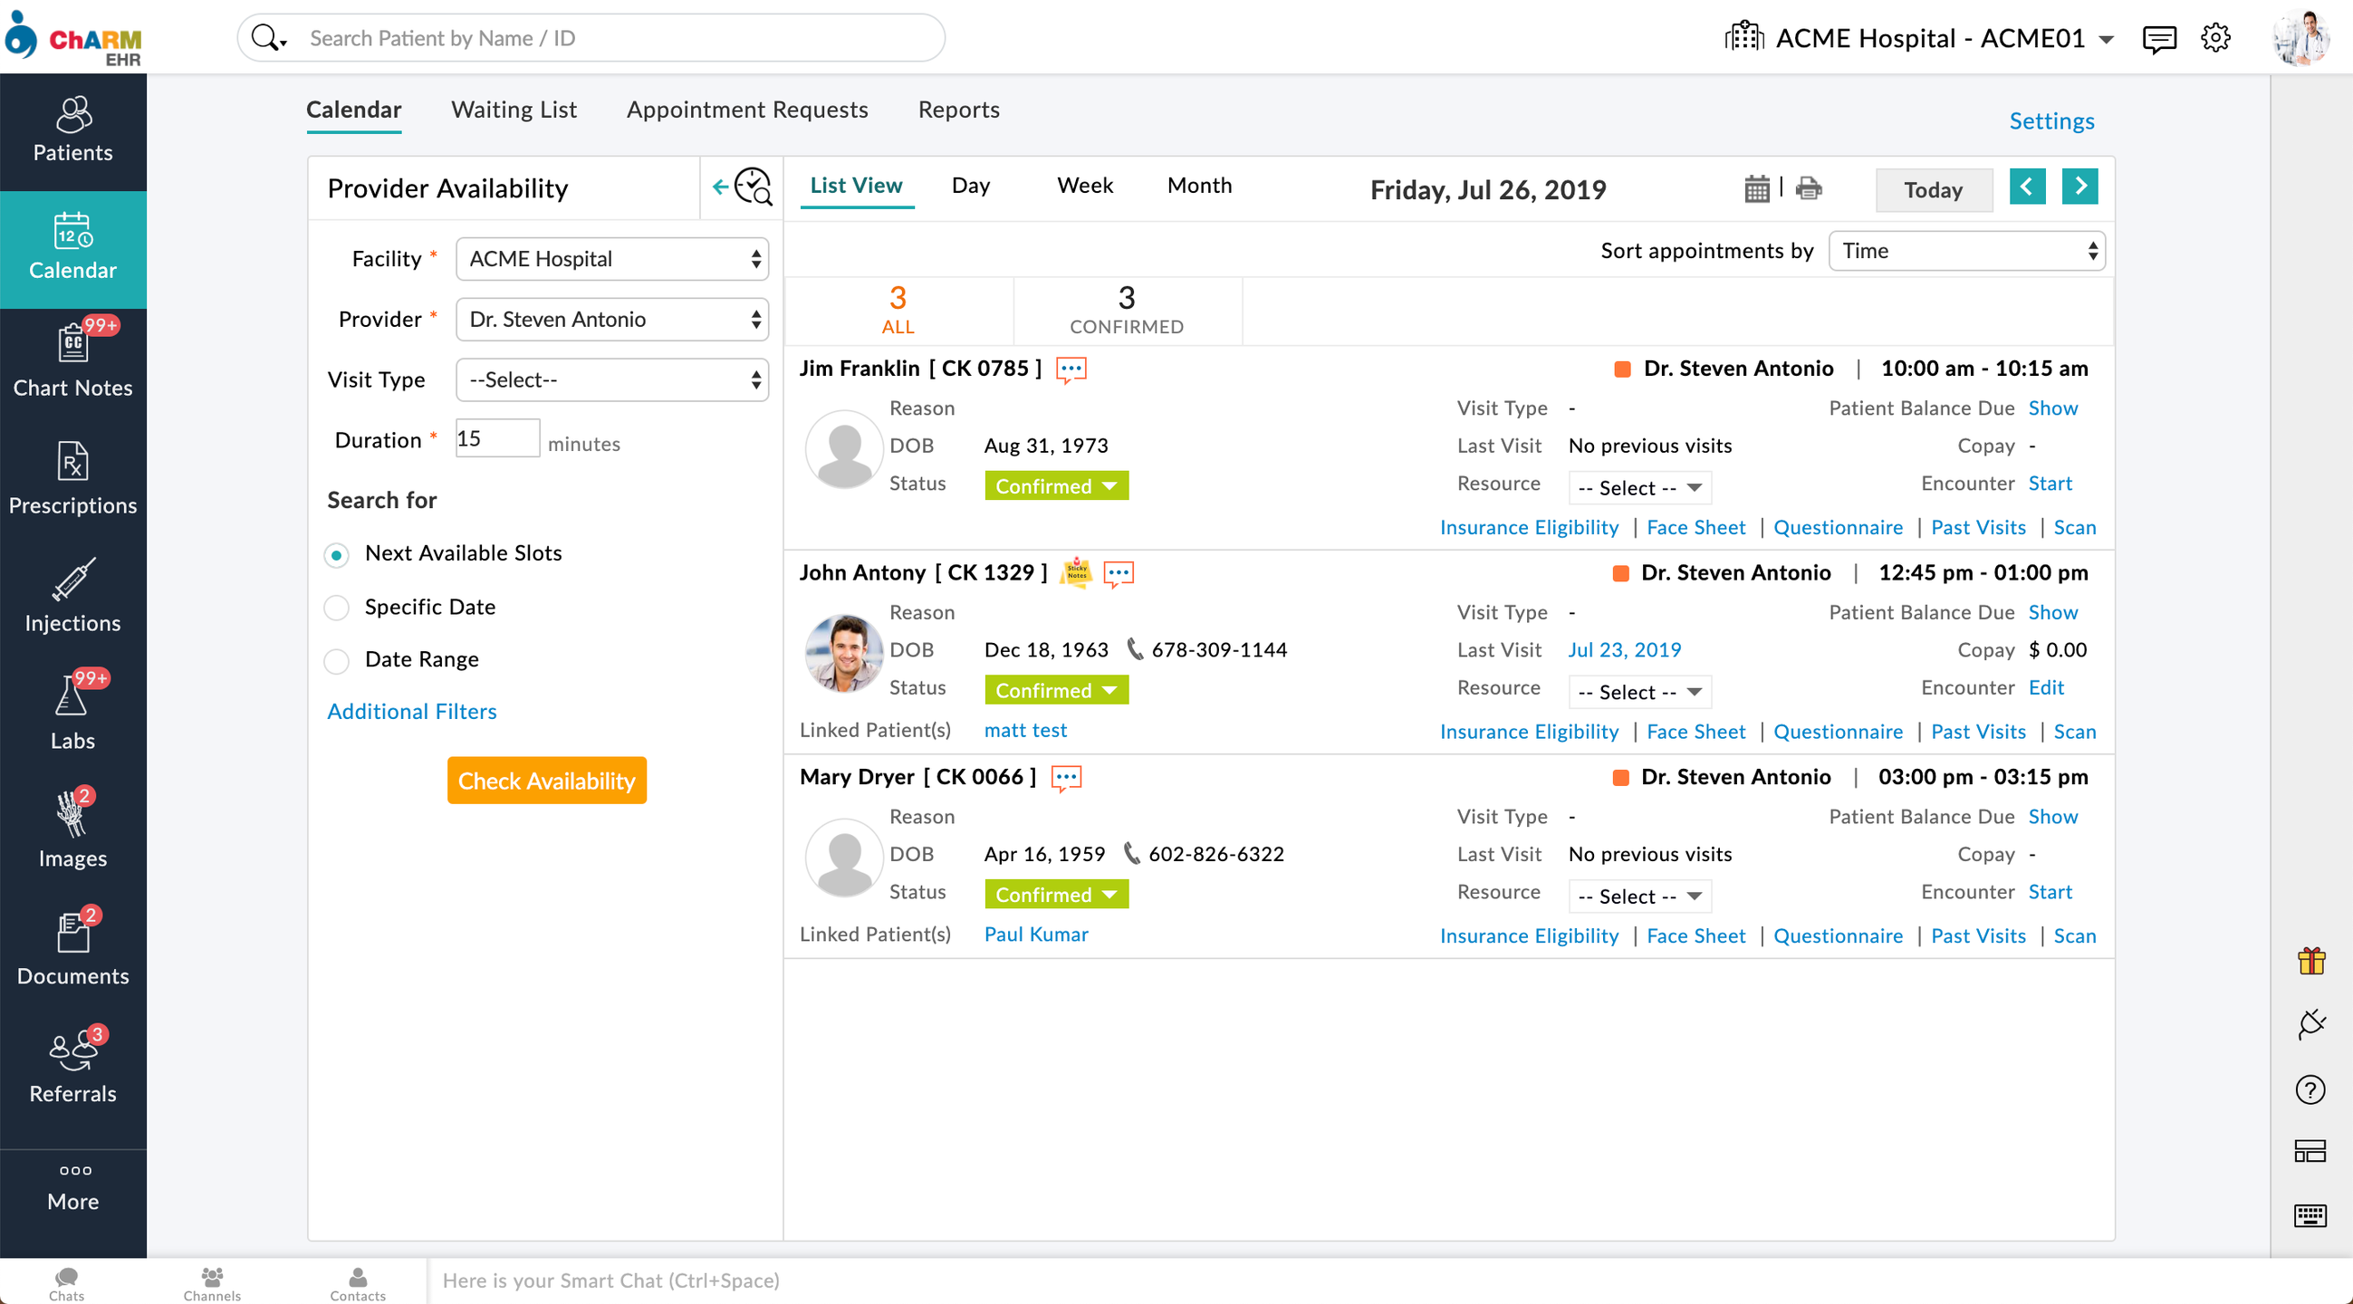Open Additional Filters link
The width and height of the screenshot is (2353, 1304).
click(411, 712)
